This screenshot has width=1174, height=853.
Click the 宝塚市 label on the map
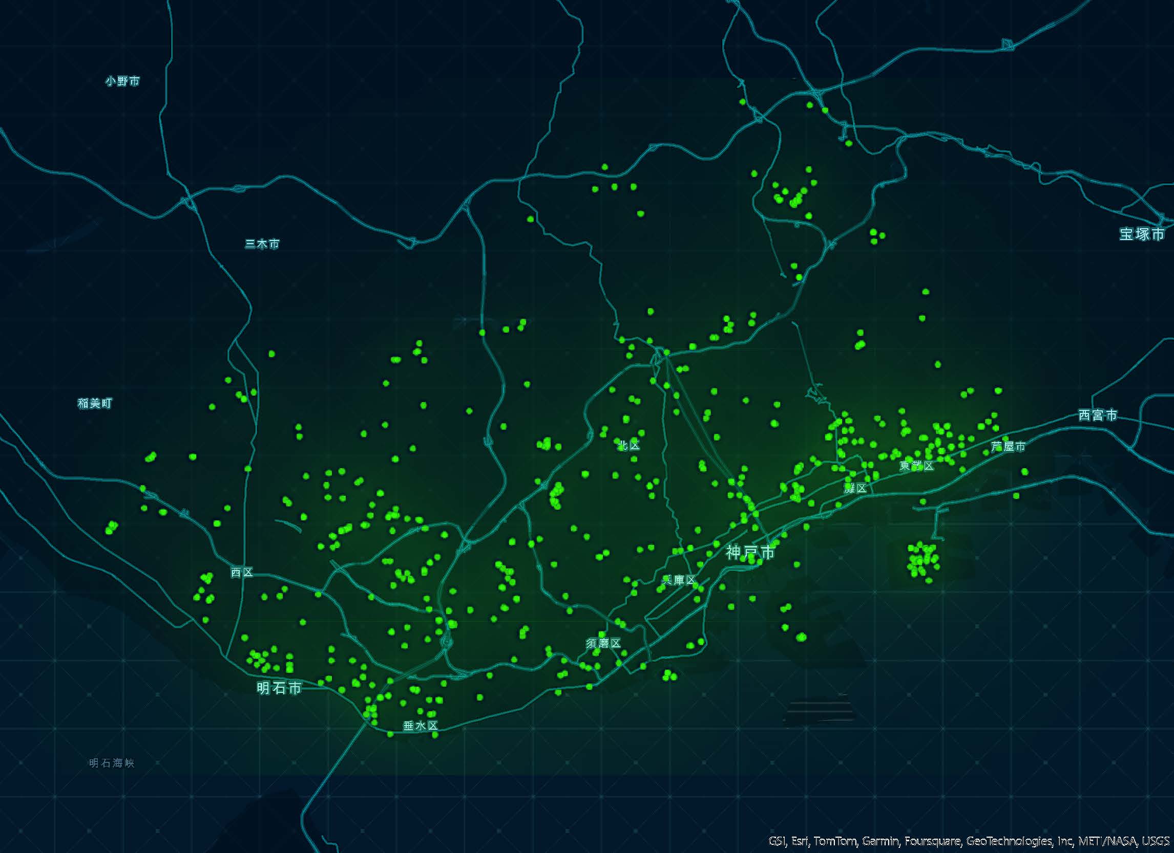click(1142, 234)
